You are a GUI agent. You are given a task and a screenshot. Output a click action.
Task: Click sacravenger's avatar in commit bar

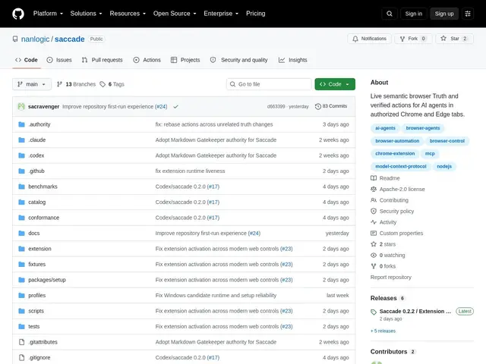tap(21, 106)
